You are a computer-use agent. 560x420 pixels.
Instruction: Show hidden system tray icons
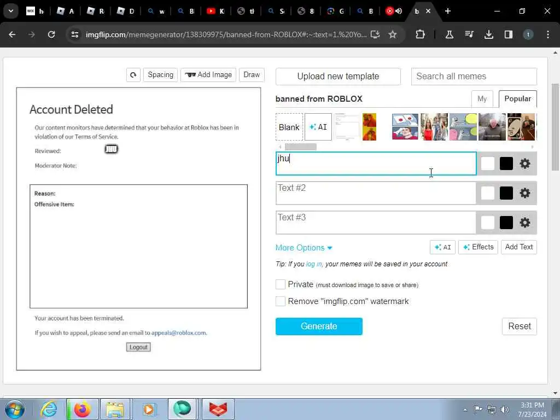coord(465,410)
